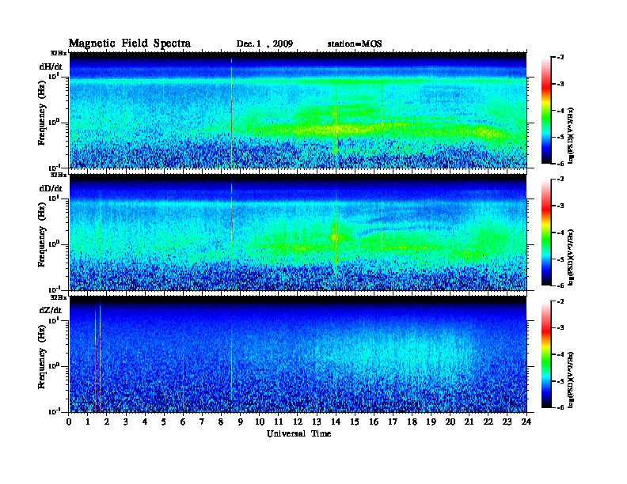Click hour 13 on the time axis
The height and width of the screenshot is (484, 627).
(317, 422)
